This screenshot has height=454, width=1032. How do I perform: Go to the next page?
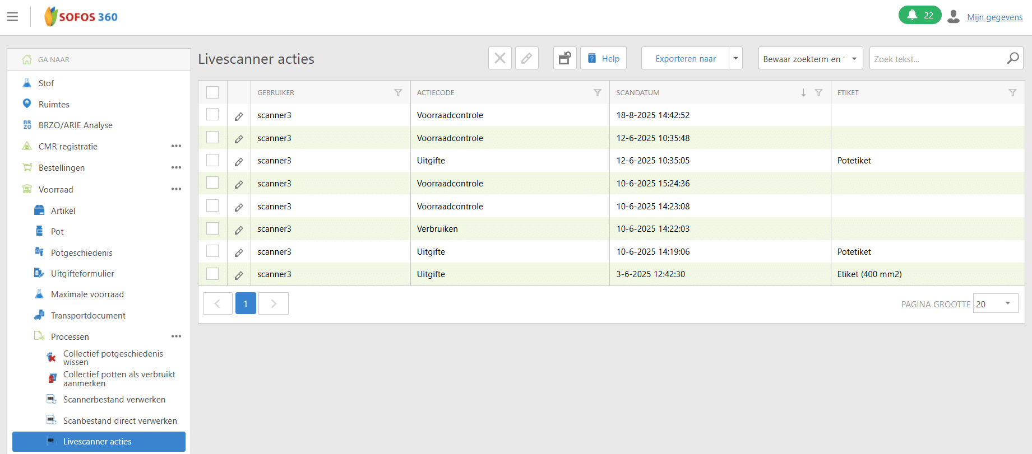pyautogui.click(x=274, y=303)
